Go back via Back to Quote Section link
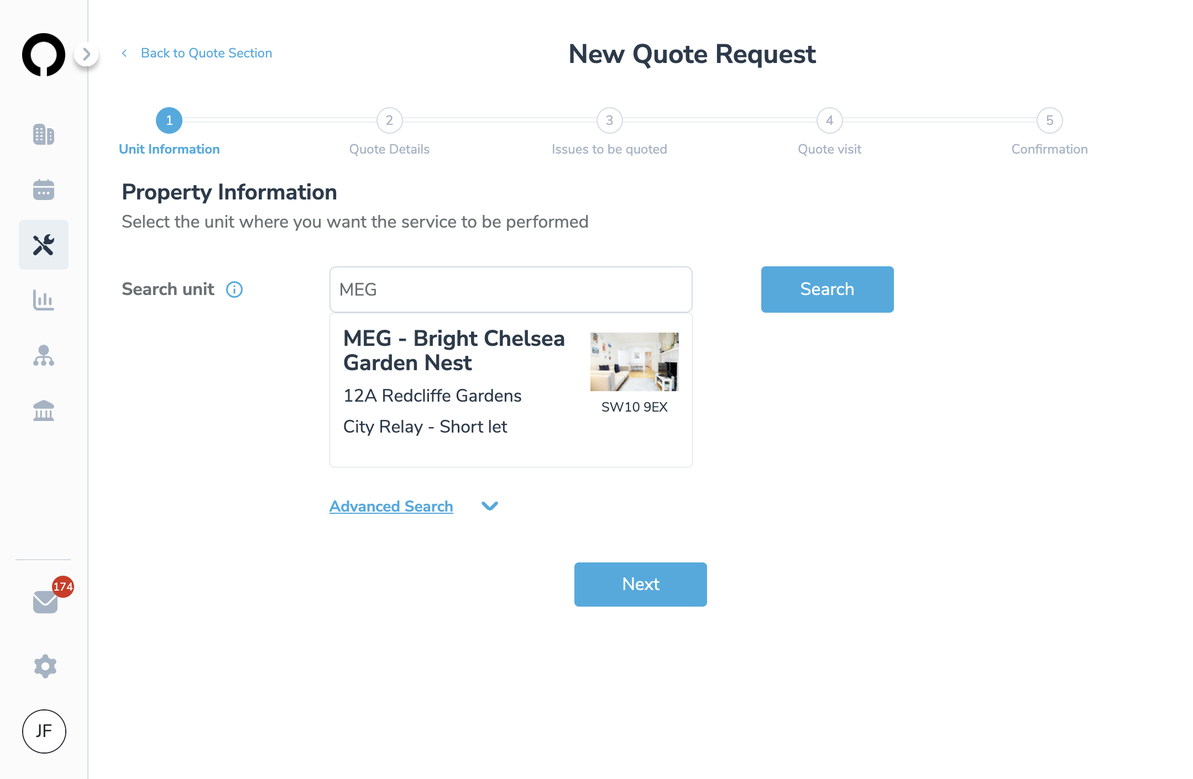1193x779 pixels. click(x=206, y=53)
